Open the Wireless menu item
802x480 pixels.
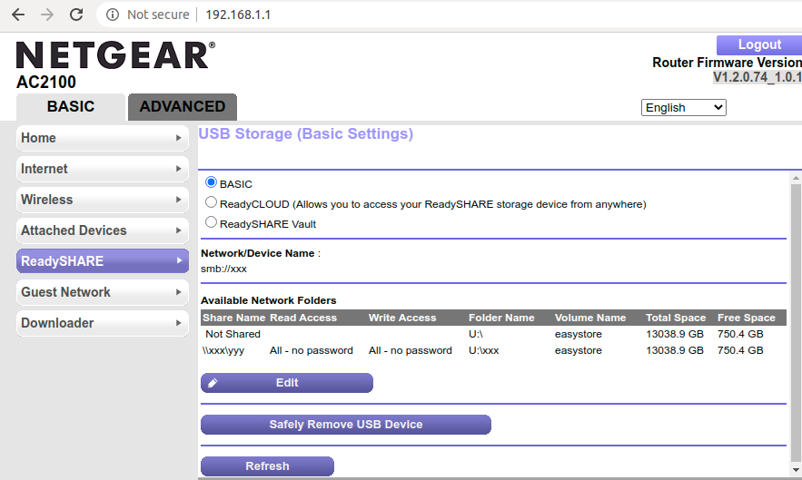point(103,200)
